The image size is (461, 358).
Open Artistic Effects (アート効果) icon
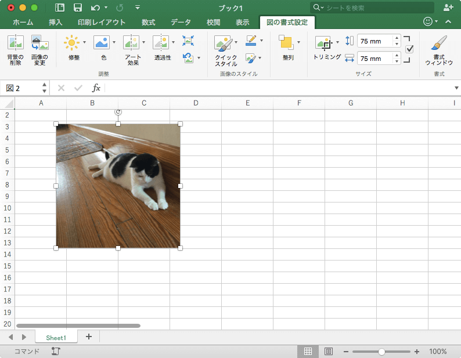(131, 42)
